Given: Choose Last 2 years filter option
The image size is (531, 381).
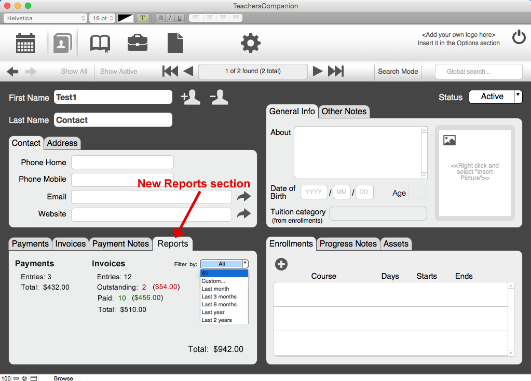Looking at the screenshot, I should pos(224,320).
